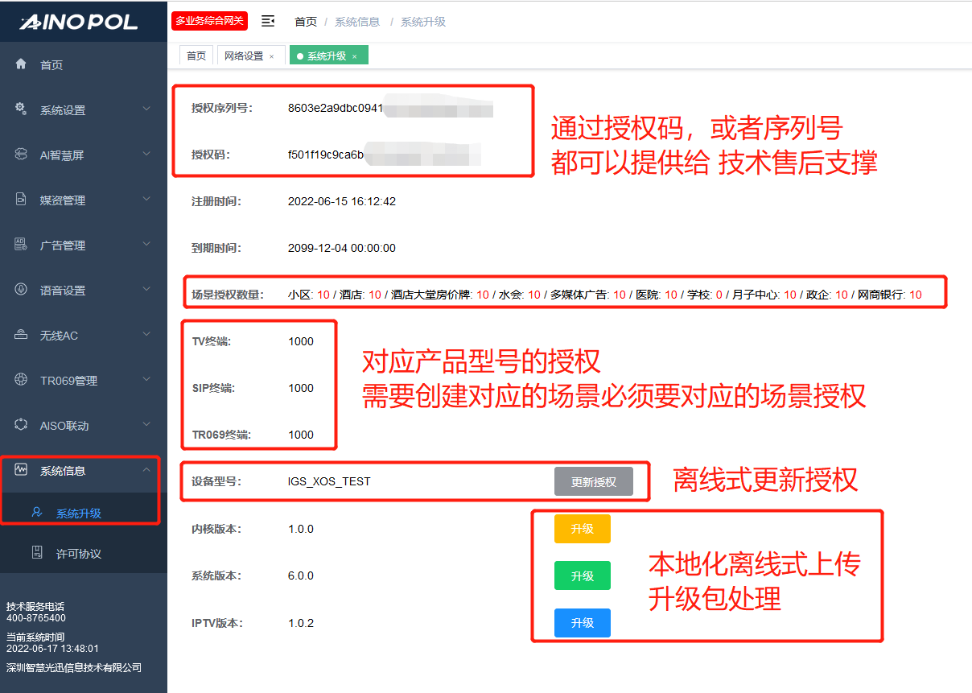
Task: Click the 广告管理 sidebar icon
Action: click(x=22, y=245)
